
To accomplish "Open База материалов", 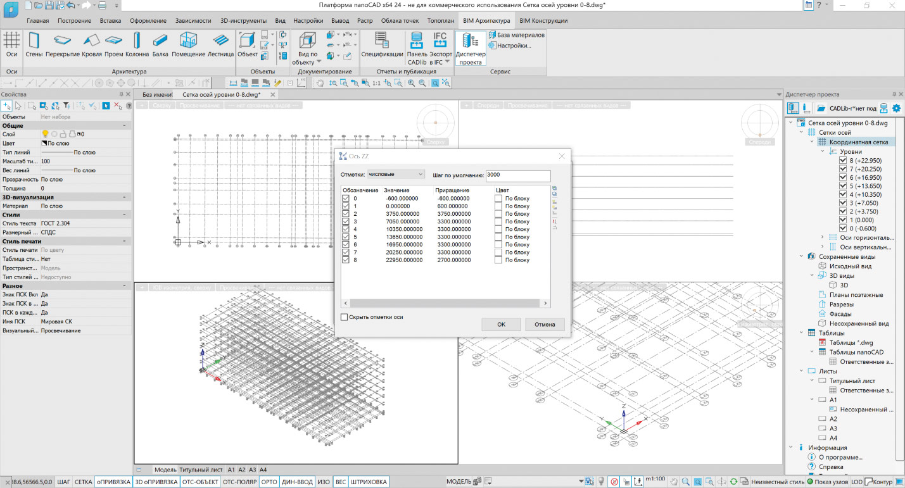I will (516, 35).
